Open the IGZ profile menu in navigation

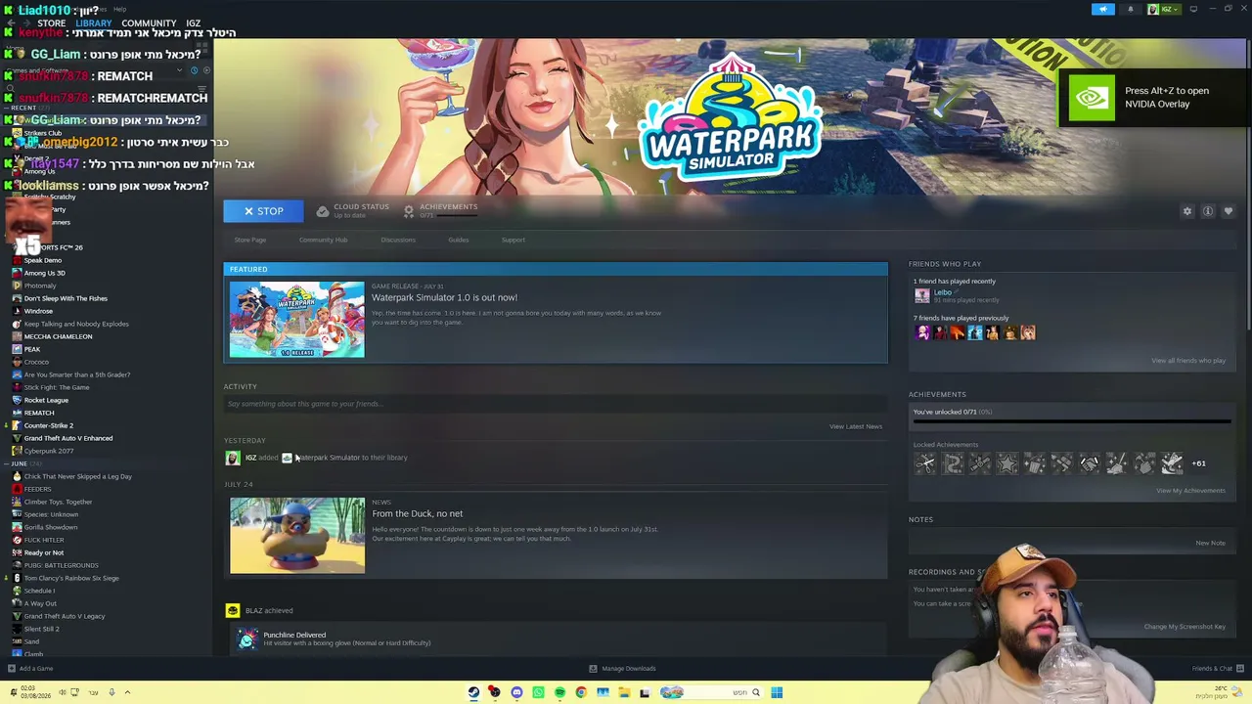click(x=194, y=23)
